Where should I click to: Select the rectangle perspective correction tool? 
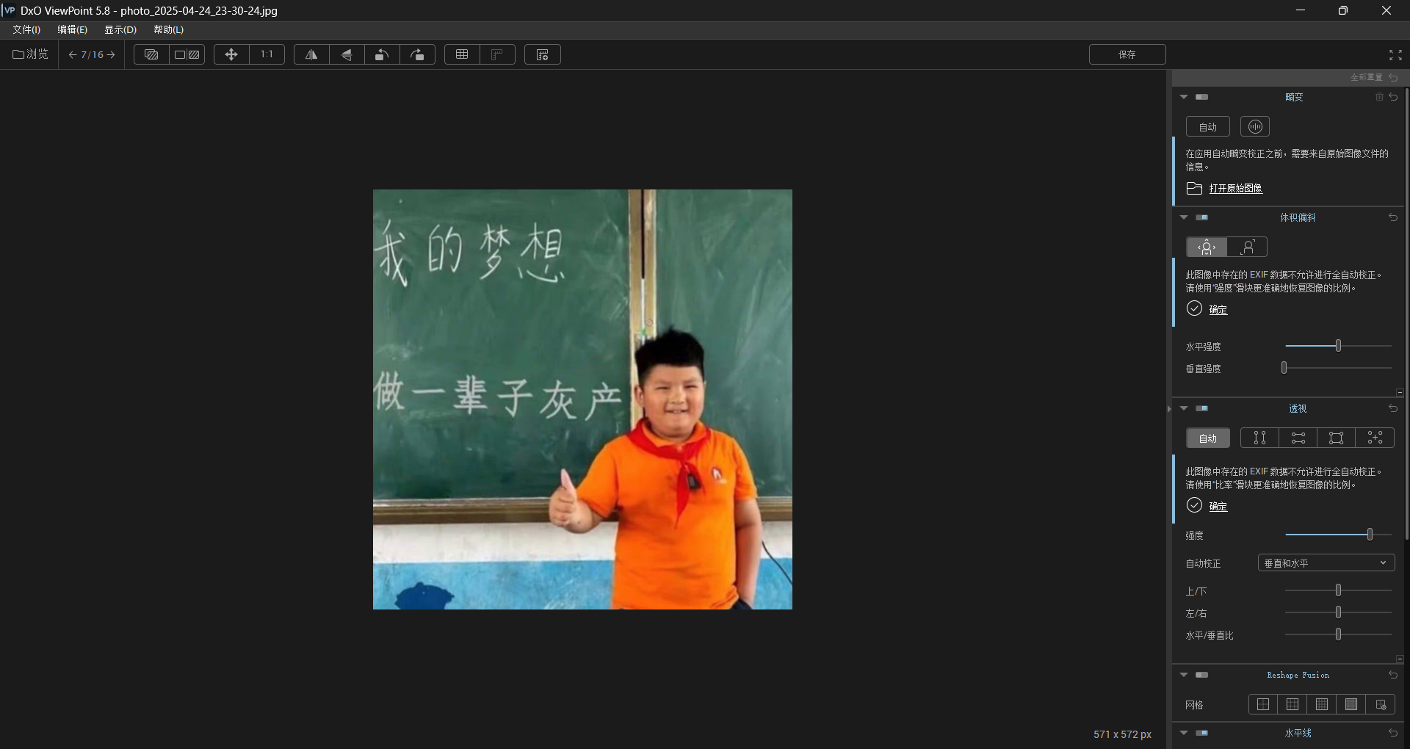[1335, 438]
